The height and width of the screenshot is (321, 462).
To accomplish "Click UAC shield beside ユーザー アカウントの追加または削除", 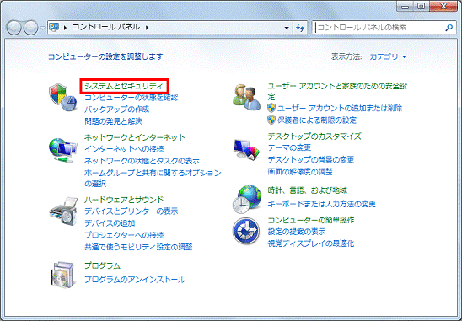I will [x=271, y=108].
